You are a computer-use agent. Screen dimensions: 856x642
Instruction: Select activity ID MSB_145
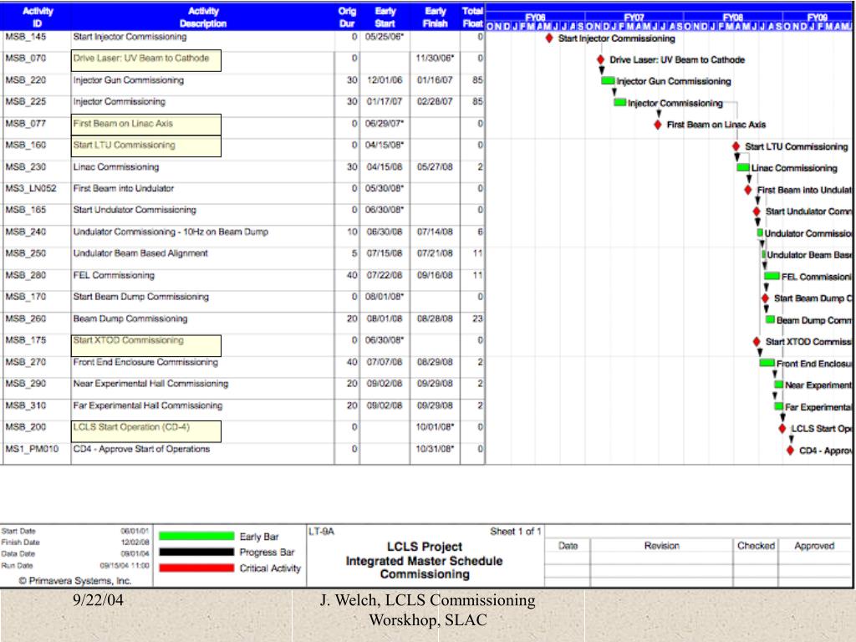click(26, 37)
